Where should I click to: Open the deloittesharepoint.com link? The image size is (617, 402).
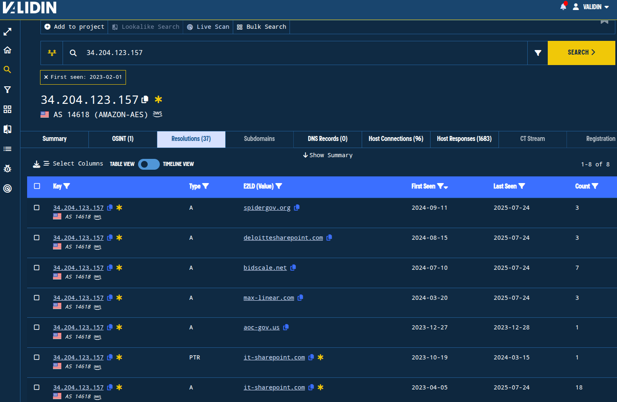pos(283,238)
